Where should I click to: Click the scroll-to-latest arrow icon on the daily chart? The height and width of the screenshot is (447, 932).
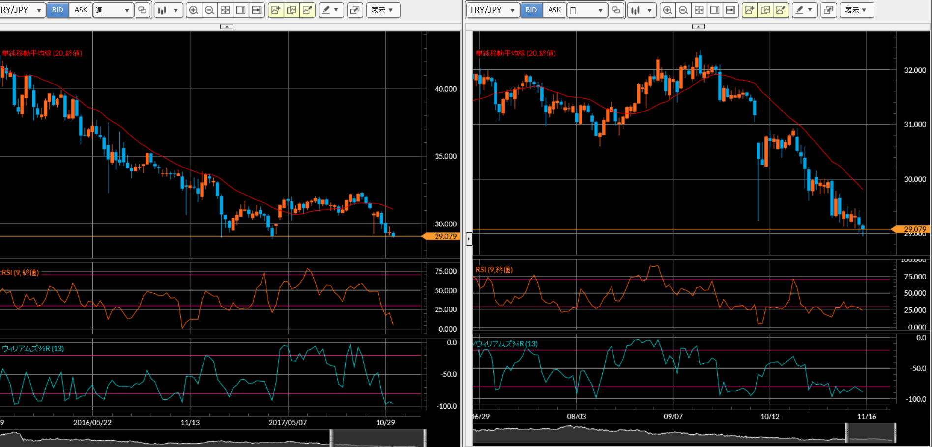pyautogui.click(x=730, y=10)
